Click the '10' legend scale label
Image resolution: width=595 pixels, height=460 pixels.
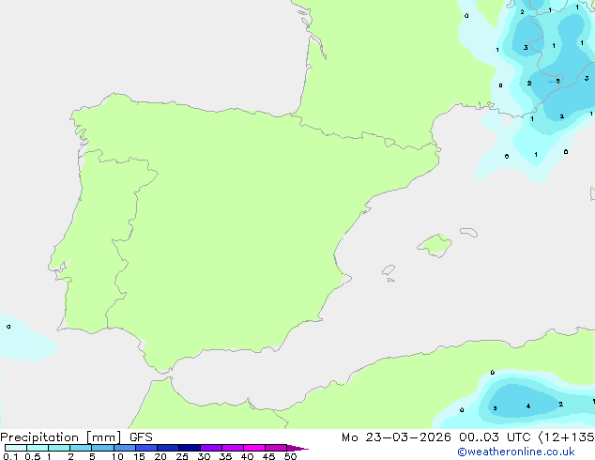(x=117, y=456)
